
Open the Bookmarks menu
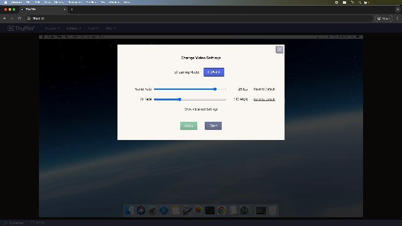[x=75, y=3]
